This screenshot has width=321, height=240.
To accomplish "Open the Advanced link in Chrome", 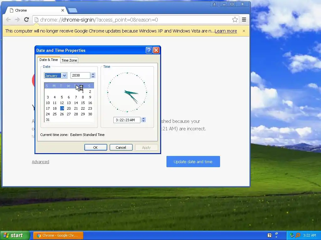I will pos(40,162).
